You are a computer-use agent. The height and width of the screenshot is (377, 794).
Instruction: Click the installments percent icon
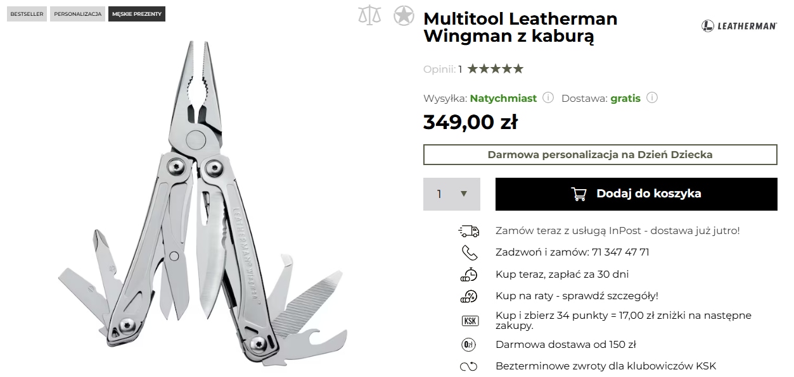pos(469,296)
